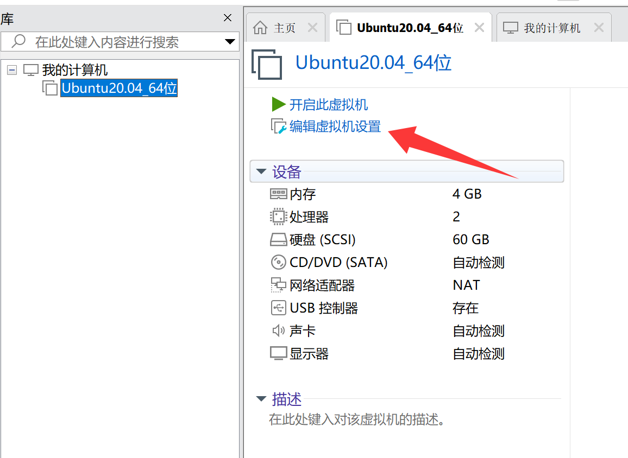Click 开启此虚拟机 to power on
Screen dimensions: 628x458
point(329,104)
